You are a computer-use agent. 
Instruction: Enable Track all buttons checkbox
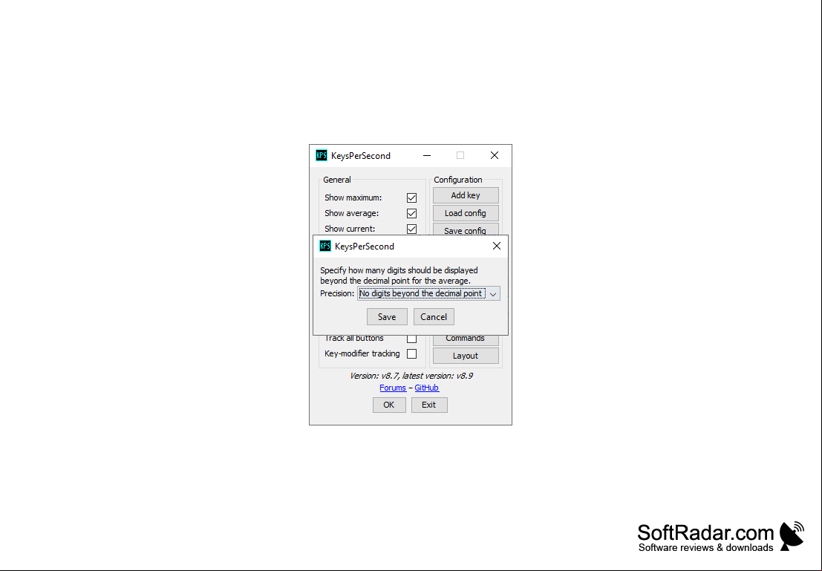(411, 339)
